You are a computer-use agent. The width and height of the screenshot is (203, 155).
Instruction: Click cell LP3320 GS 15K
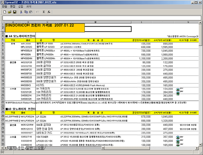click(x=44, y=141)
